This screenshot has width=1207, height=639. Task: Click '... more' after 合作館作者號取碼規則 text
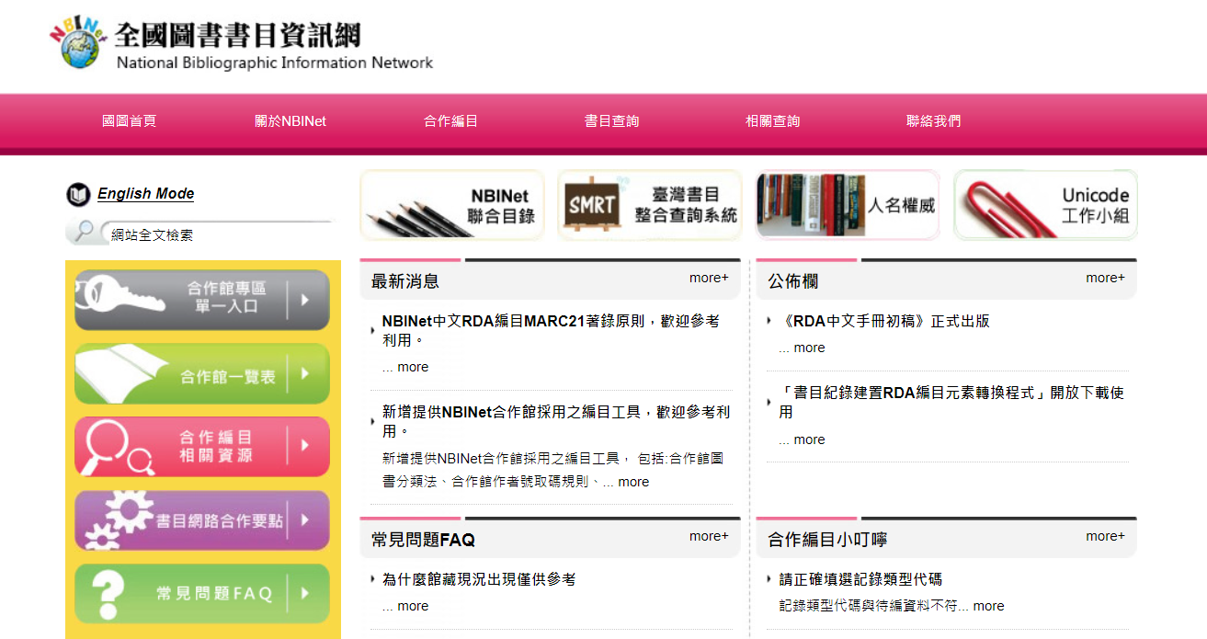pyautogui.click(x=626, y=482)
